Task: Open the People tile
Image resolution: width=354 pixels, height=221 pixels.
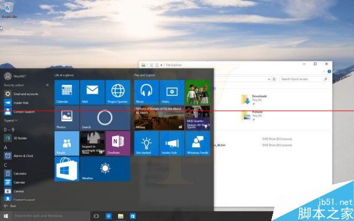Action: click(67, 143)
